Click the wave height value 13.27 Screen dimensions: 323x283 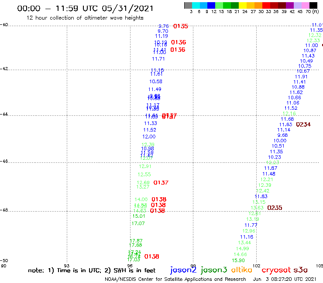point(143,187)
